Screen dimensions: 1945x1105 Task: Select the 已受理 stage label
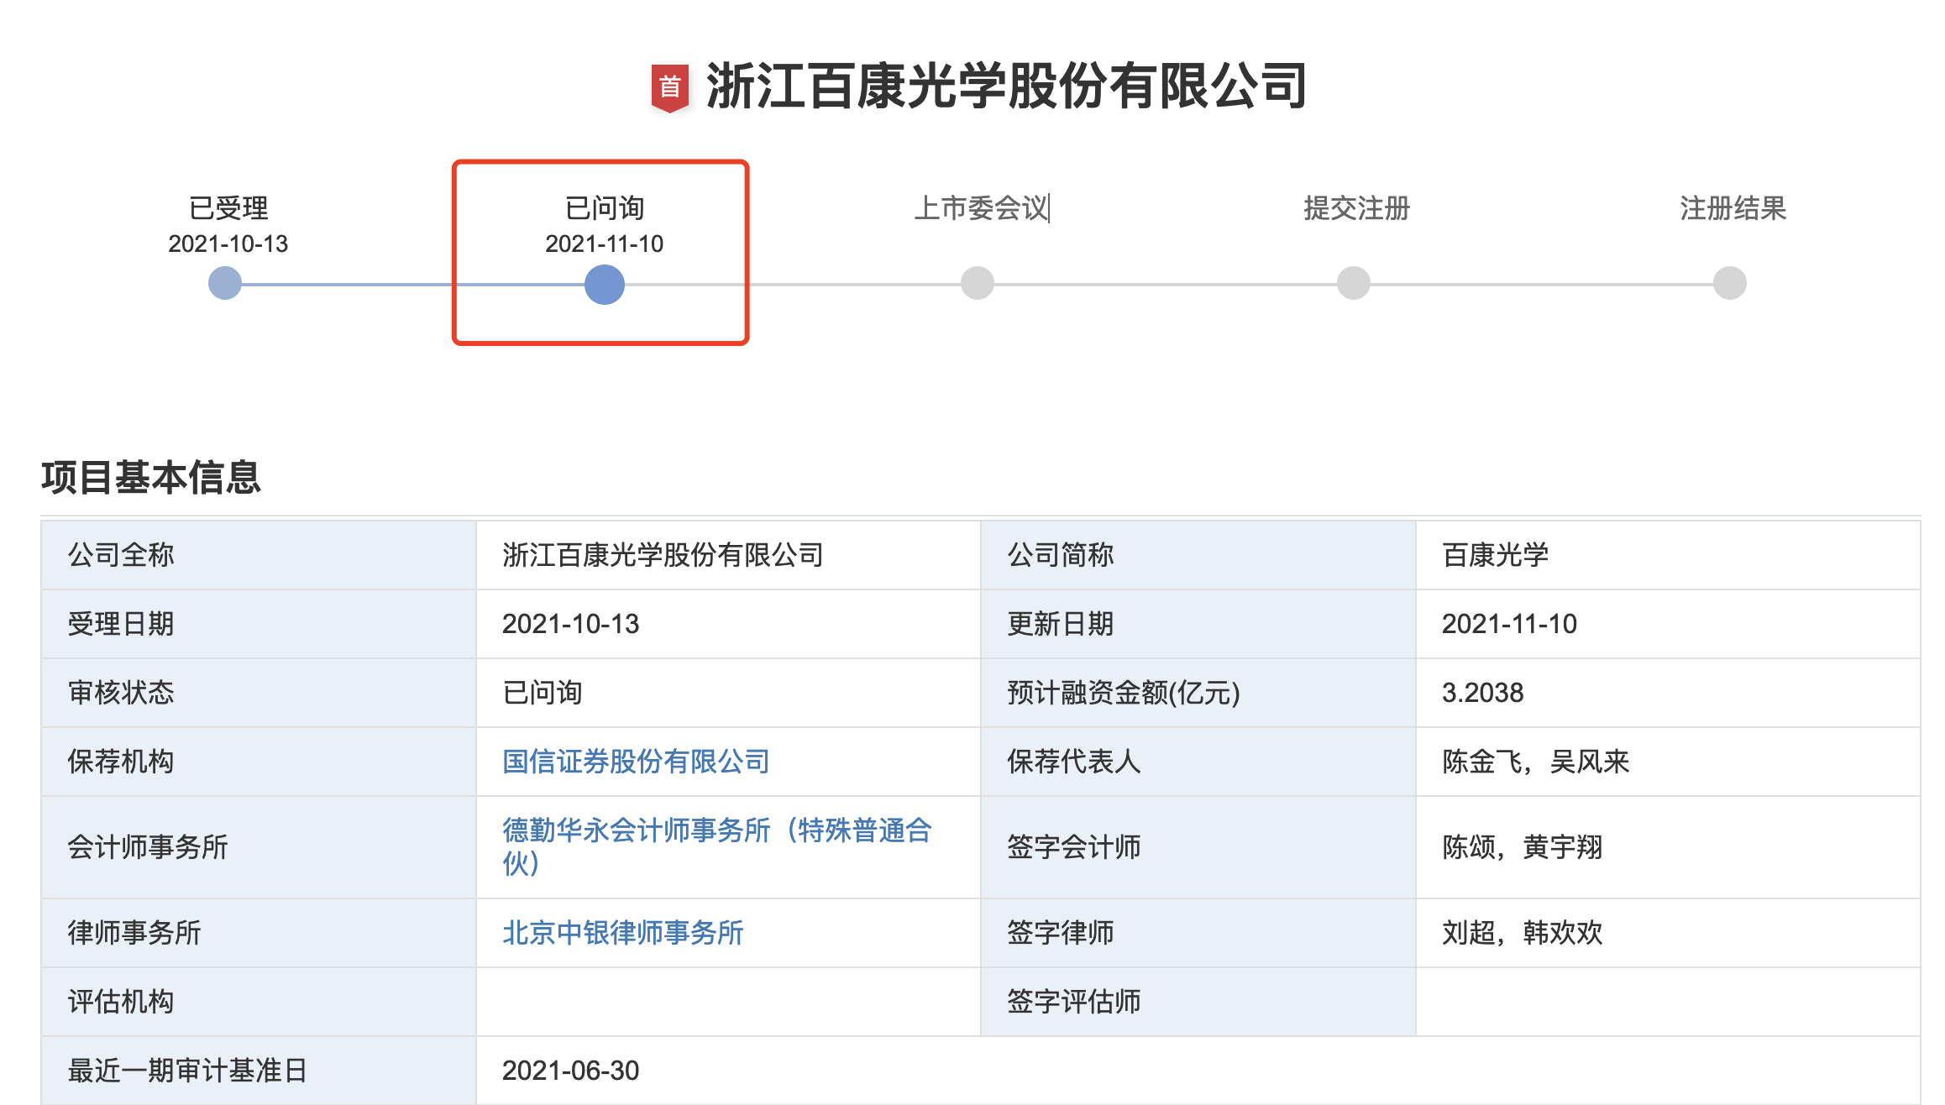tap(228, 208)
